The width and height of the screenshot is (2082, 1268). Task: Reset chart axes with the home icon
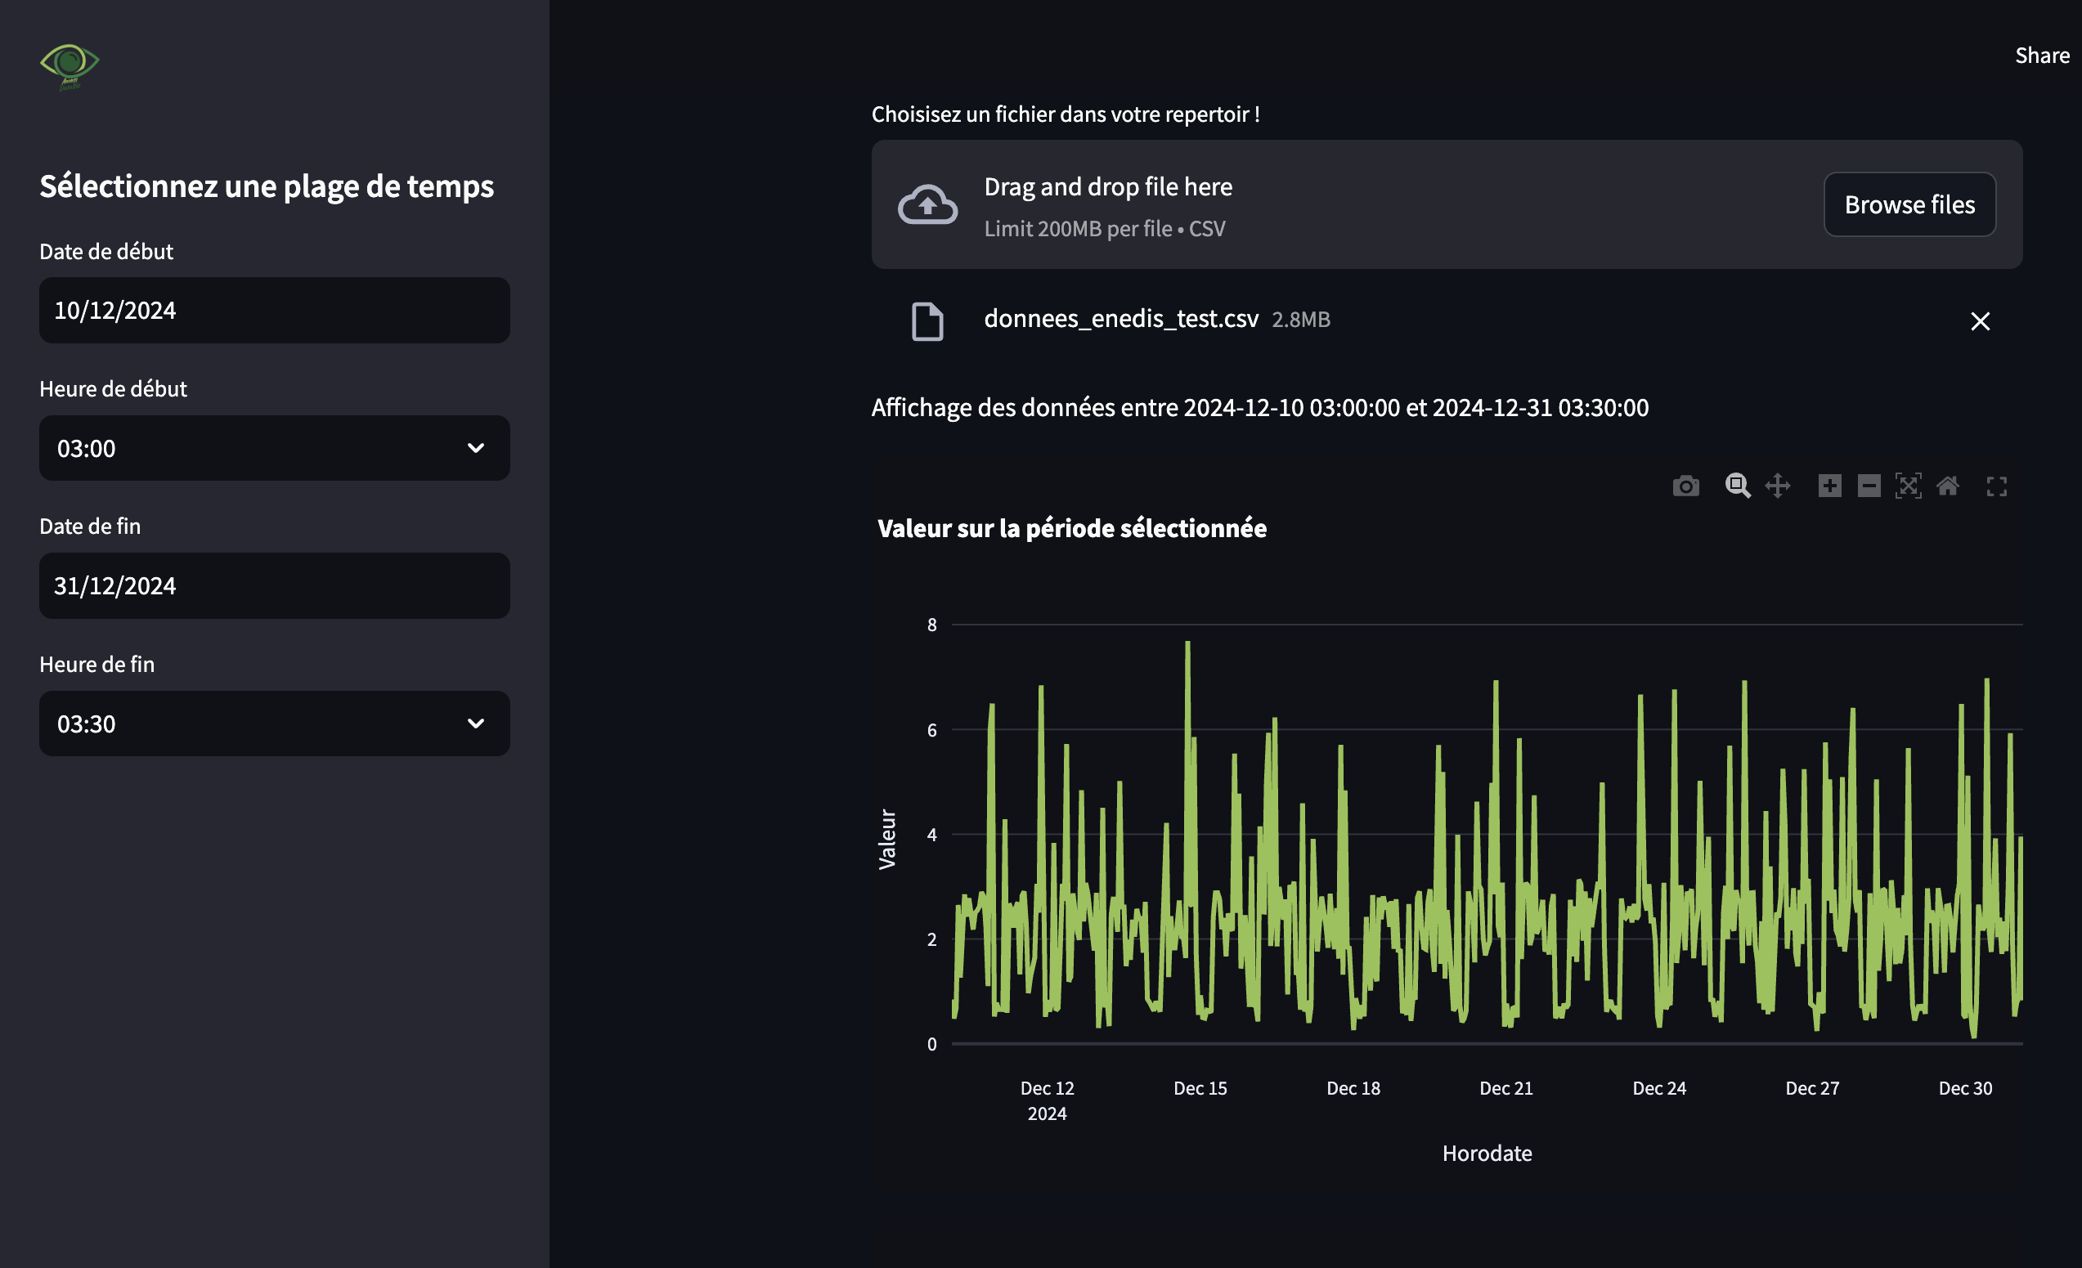(1949, 486)
